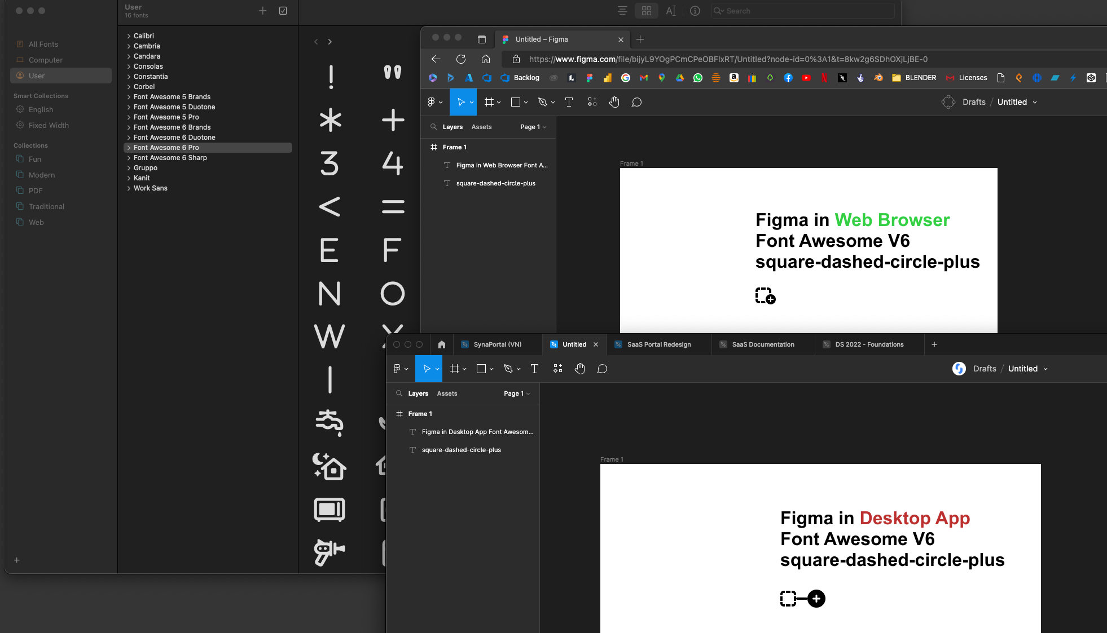
Task: Open Page 1 dropdown in desktop Figma
Action: tap(517, 393)
